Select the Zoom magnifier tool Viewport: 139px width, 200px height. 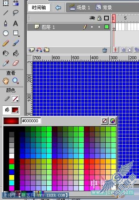16,81
